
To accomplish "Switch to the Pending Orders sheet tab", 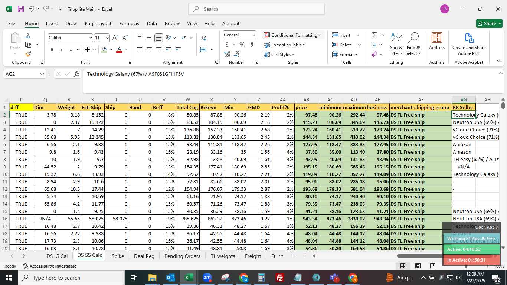I will pyautogui.click(x=182, y=256).
